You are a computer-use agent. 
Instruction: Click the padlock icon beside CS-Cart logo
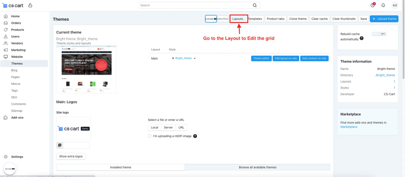[x=30, y=5]
